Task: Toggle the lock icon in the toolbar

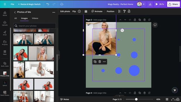Action: pos(129,11)
